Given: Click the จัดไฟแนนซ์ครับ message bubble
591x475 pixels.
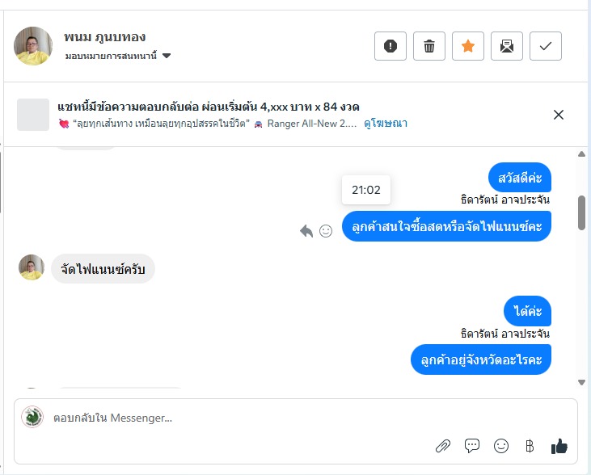Looking at the screenshot, I should (x=103, y=269).
